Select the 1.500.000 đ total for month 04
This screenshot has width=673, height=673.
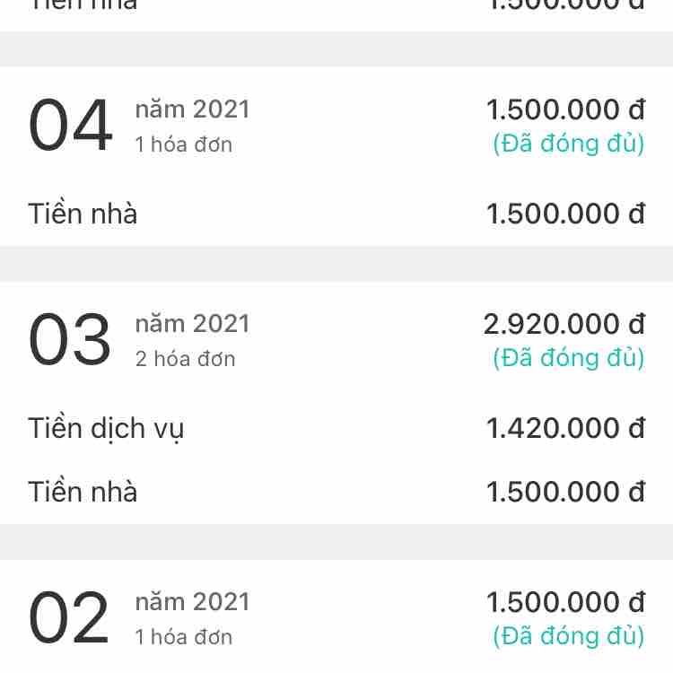[565, 109]
